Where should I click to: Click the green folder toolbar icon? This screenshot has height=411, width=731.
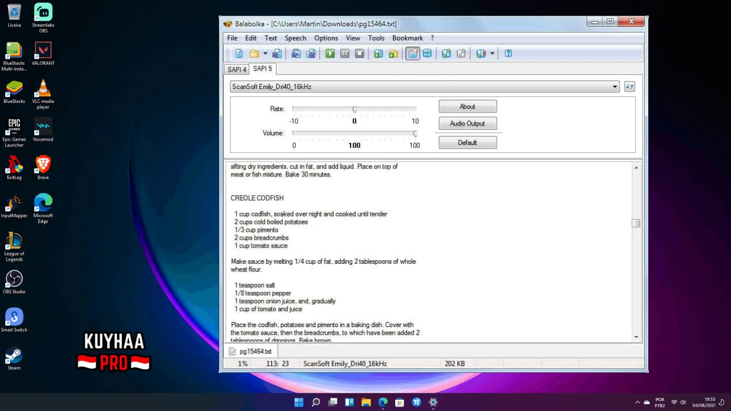(393, 54)
